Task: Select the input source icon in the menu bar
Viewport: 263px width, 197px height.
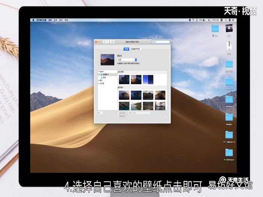Action: click(x=222, y=20)
